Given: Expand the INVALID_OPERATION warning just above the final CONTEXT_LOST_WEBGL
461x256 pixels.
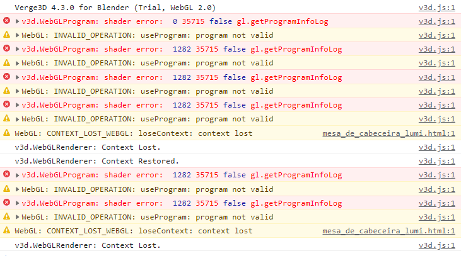Looking at the screenshot, I should pyautogui.click(x=18, y=217).
